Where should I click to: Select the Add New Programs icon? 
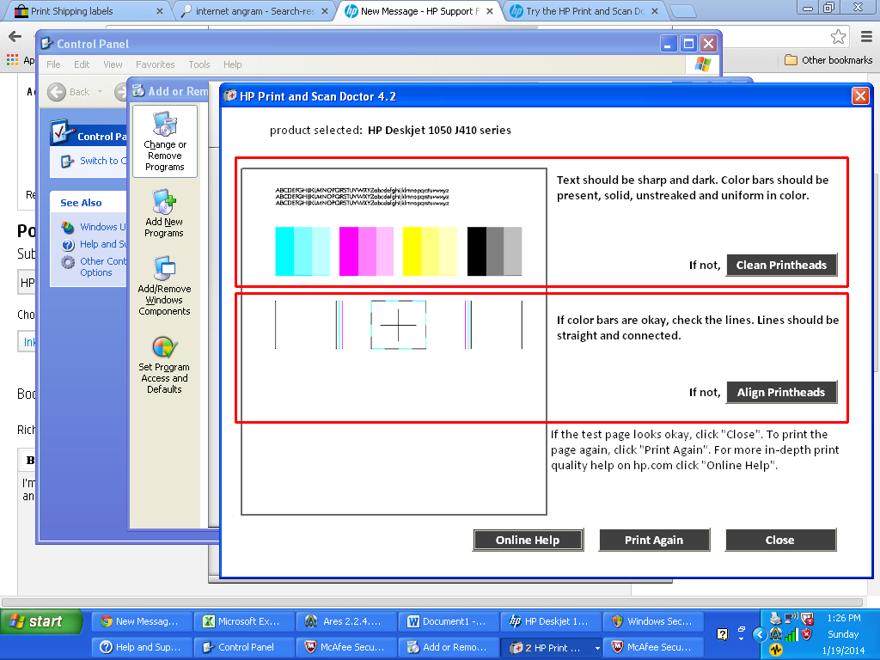pos(164,214)
